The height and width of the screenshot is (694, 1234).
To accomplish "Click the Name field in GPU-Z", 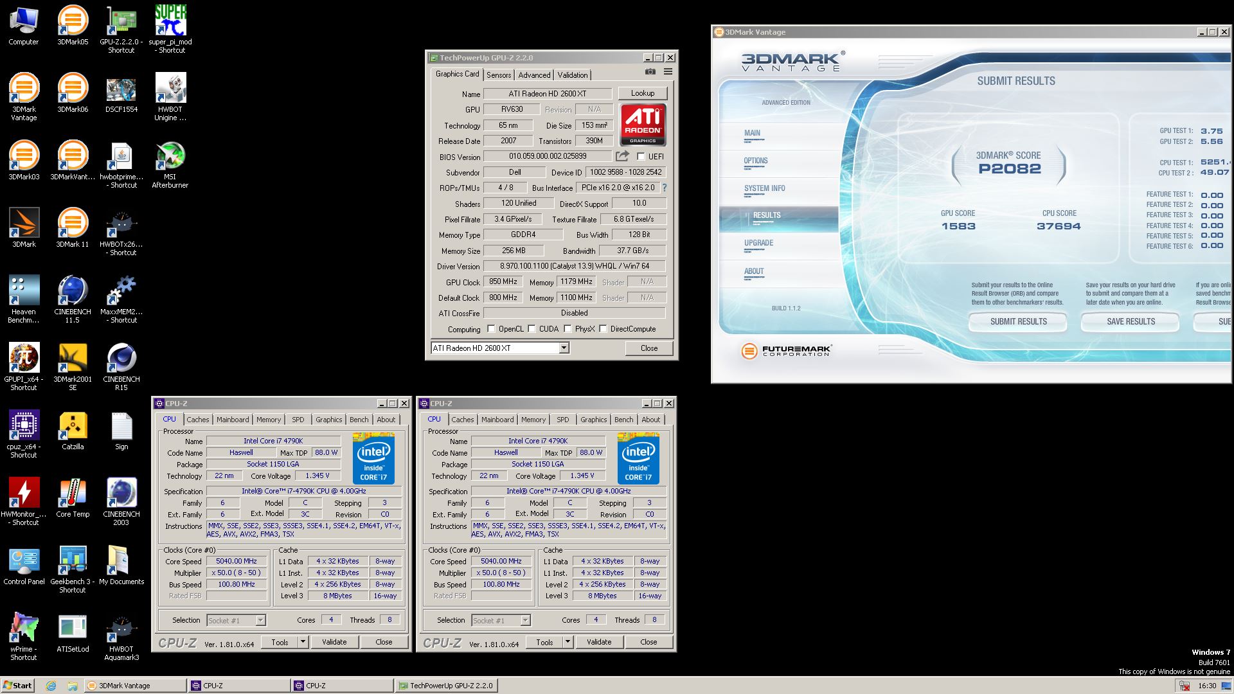I will click(x=548, y=94).
